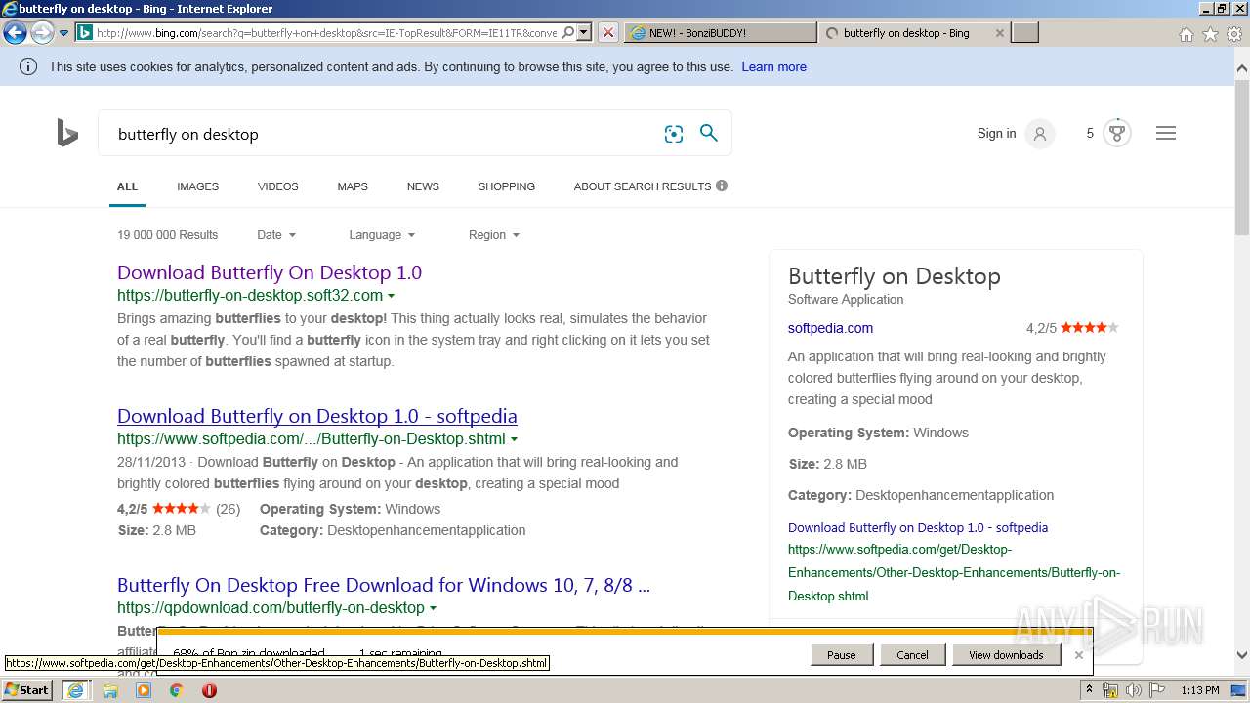This screenshot has height=703, width=1250.
Task: Switch to the NEWS tab
Action: coord(423,186)
